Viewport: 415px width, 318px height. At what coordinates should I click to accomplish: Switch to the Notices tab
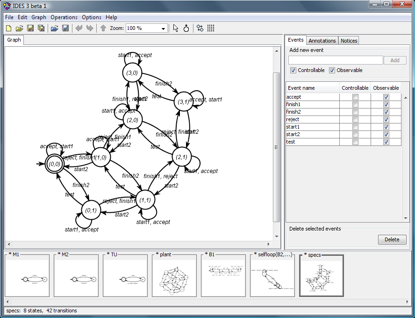(x=349, y=41)
